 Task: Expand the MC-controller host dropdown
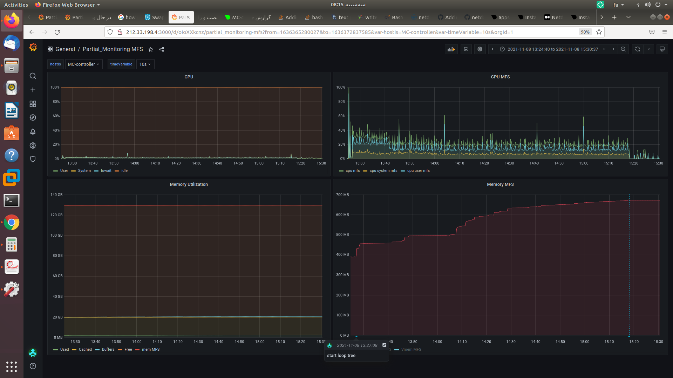(83, 64)
